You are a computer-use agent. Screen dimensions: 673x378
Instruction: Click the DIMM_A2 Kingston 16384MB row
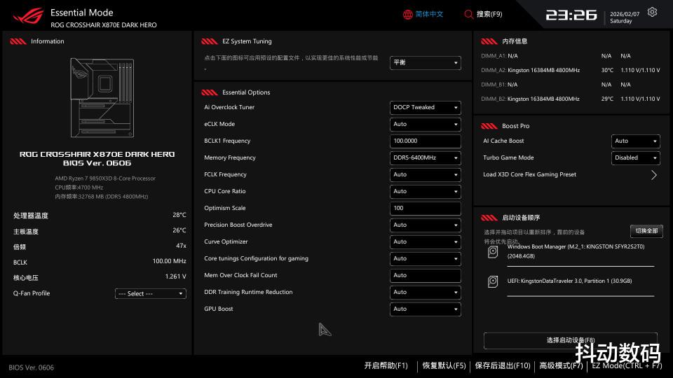[x=571, y=70]
